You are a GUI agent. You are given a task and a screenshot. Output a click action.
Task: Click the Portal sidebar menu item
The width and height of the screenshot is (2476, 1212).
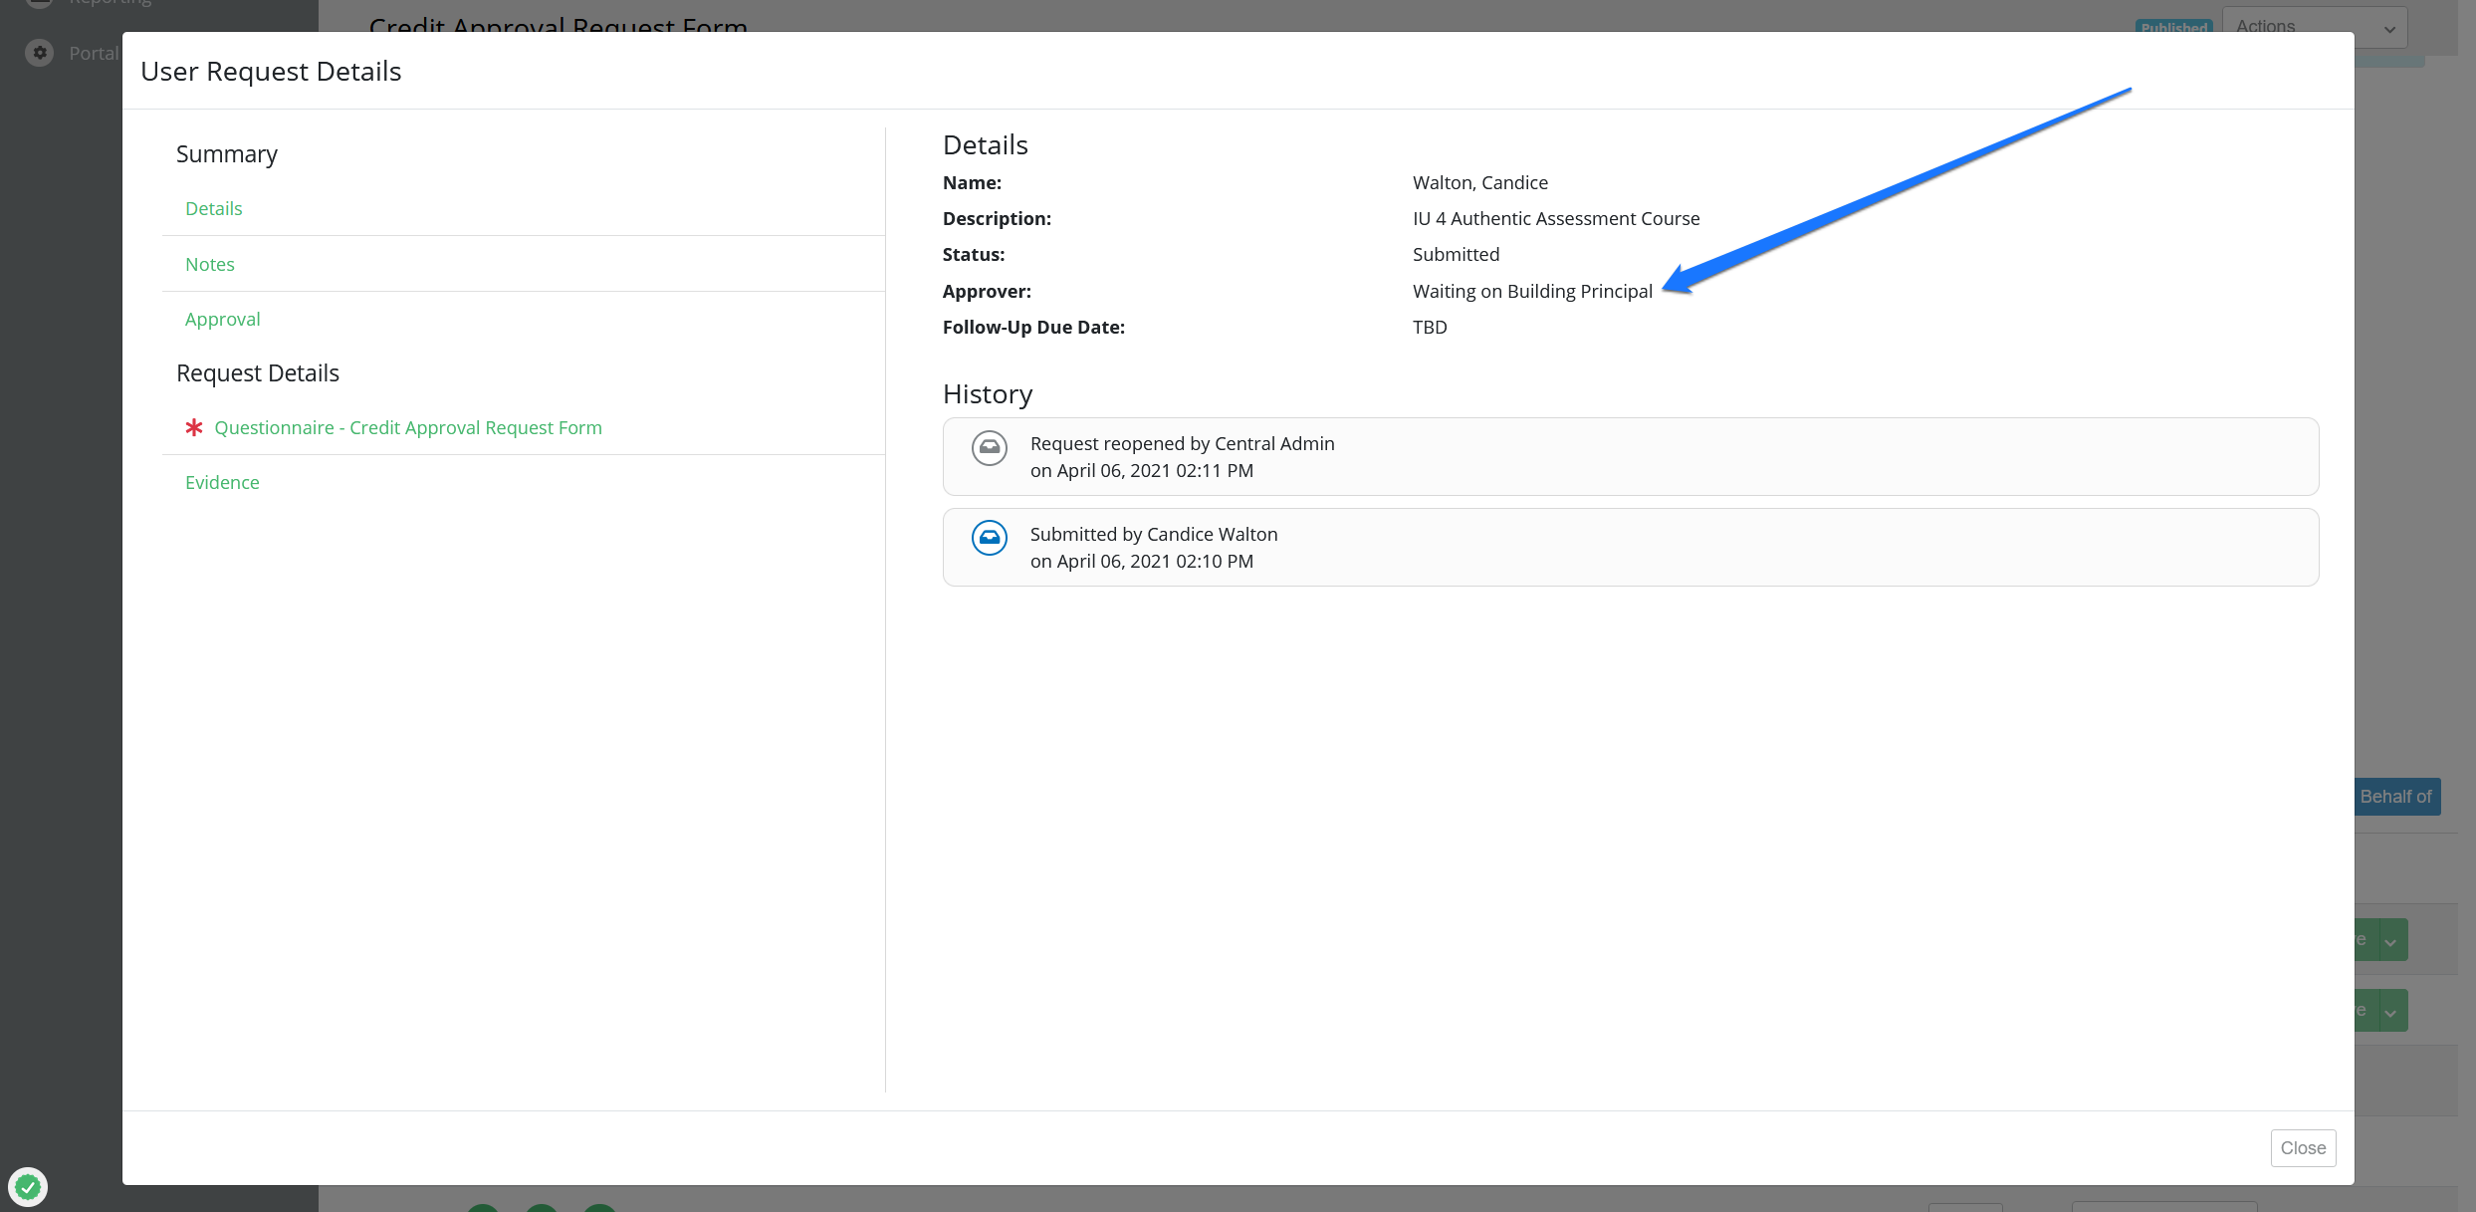pos(93,53)
